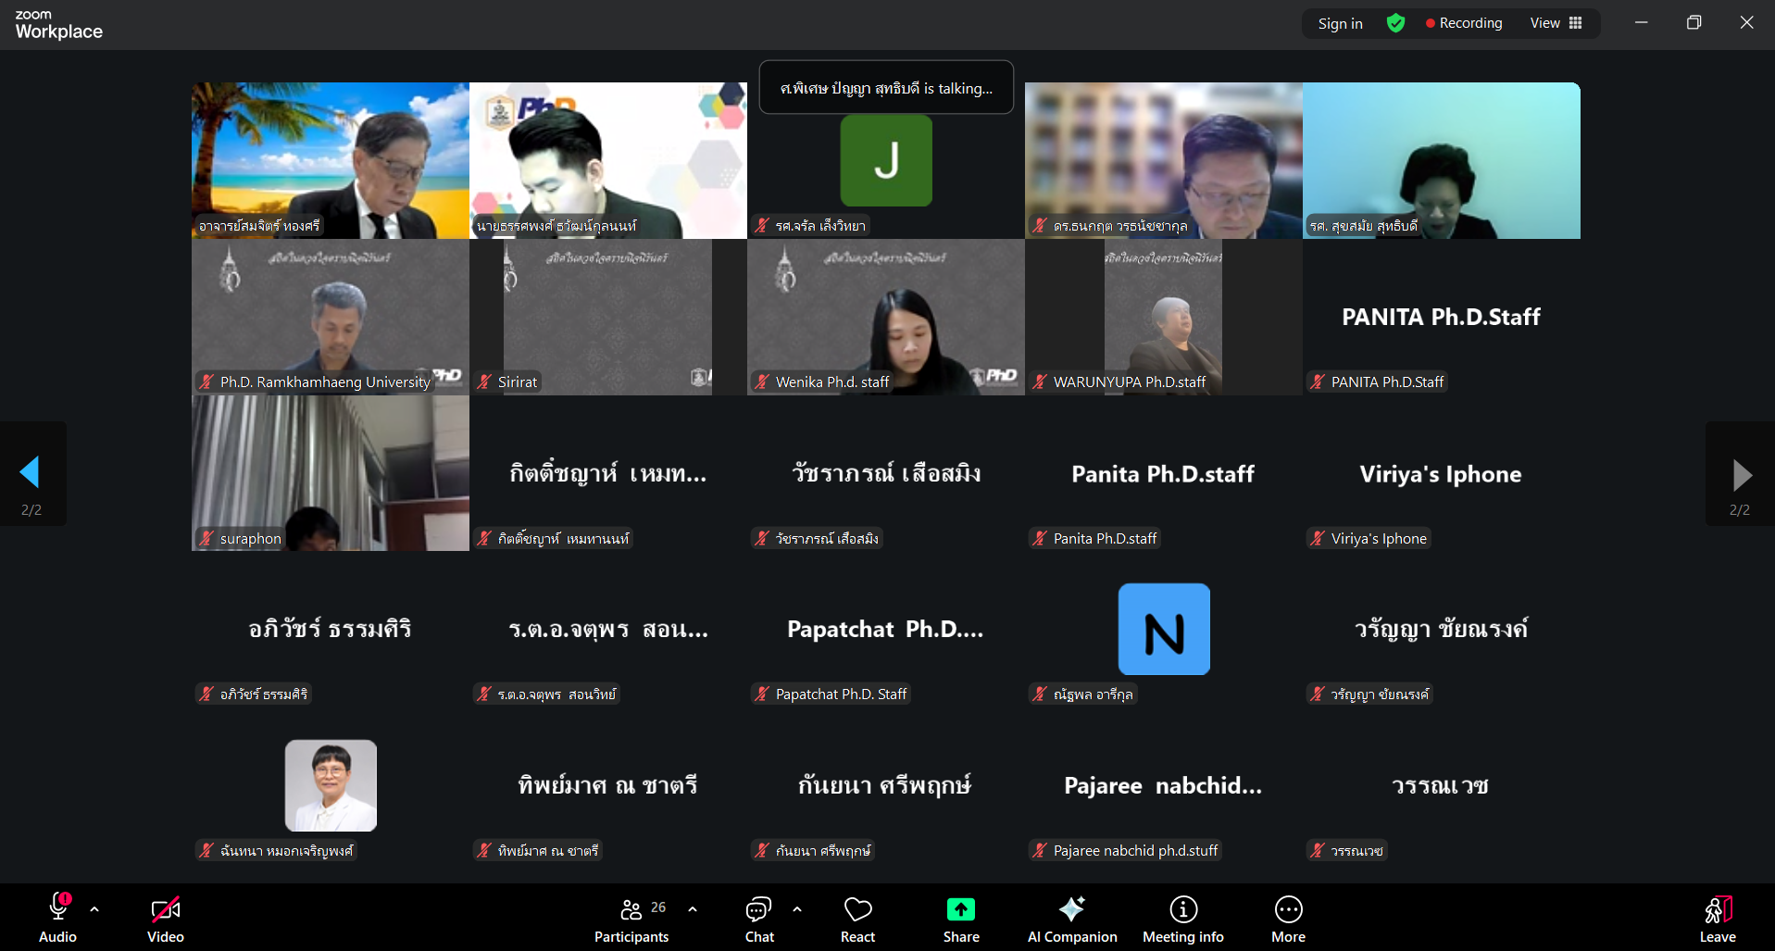
Task: Show Meeting info details
Action: pos(1182,920)
